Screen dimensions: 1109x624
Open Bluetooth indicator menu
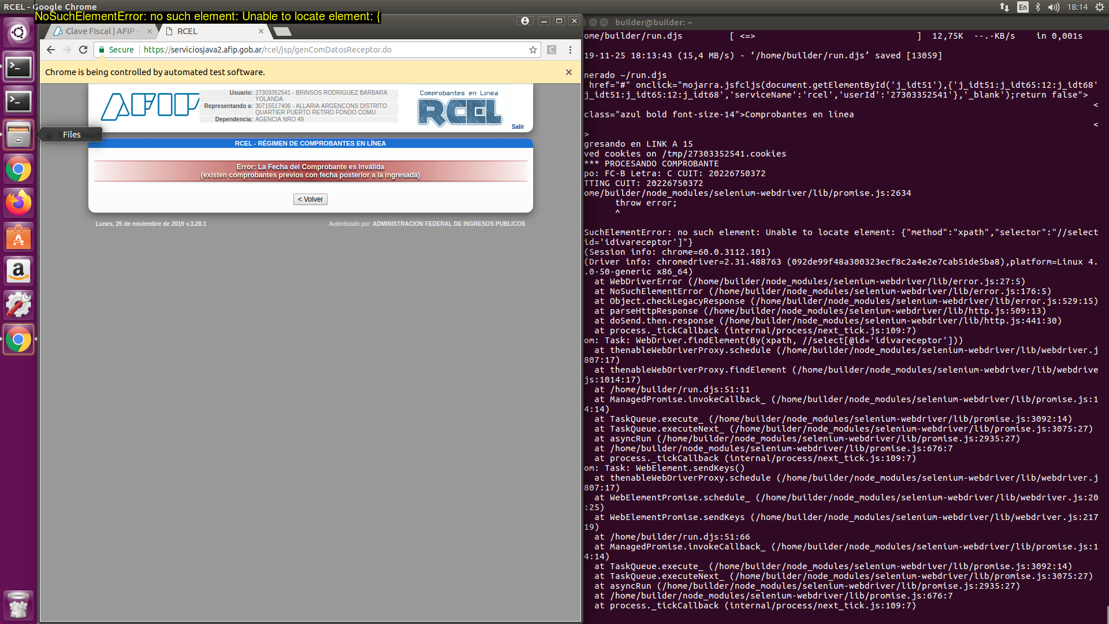click(1038, 7)
